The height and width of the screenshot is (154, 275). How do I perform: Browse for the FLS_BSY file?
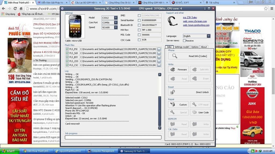[159, 57]
